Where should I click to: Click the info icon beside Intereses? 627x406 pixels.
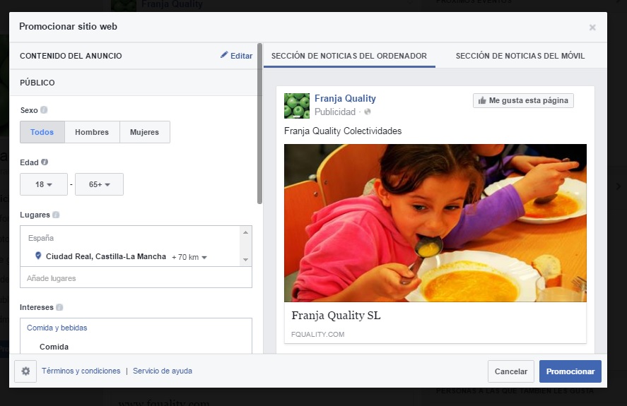(x=59, y=307)
